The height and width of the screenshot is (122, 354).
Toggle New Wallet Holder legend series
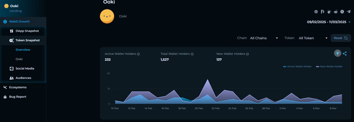click(x=329, y=66)
